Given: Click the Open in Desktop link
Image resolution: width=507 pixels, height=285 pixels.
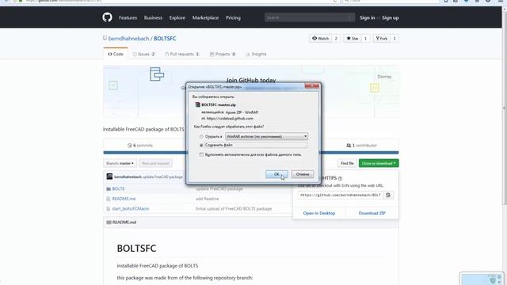Looking at the screenshot, I should 319,213.
